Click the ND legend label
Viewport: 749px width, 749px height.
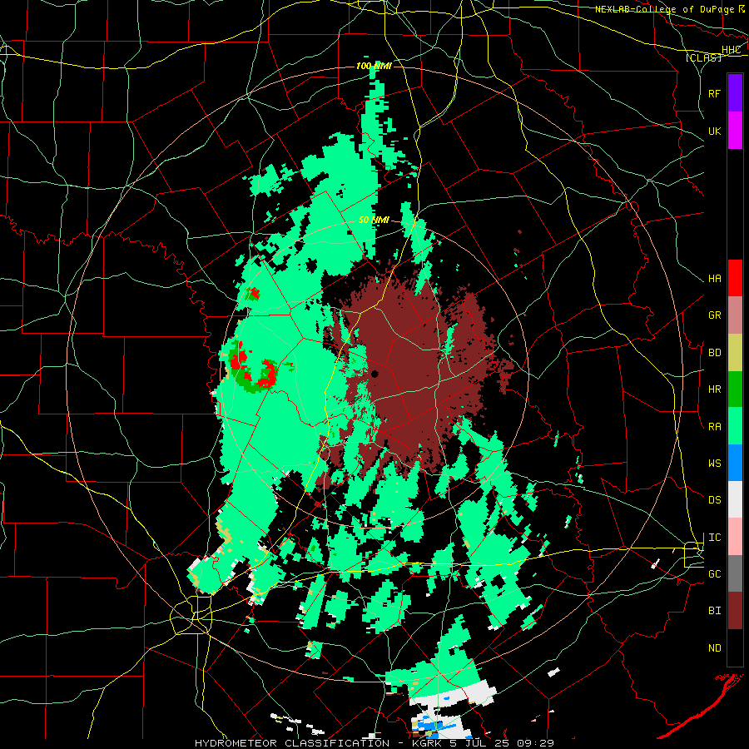pyautogui.click(x=714, y=648)
